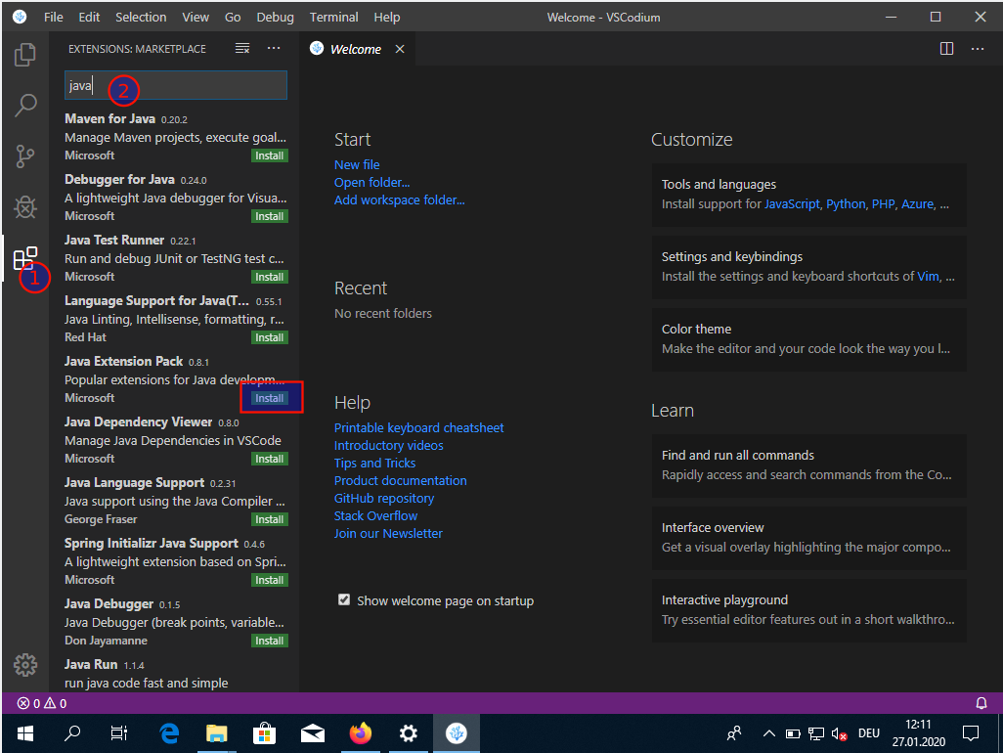Open Microsoft Store from taskbar

coord(264,733)
